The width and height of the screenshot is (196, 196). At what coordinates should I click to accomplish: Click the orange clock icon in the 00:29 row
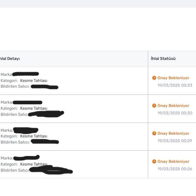[x=154, y=133]
